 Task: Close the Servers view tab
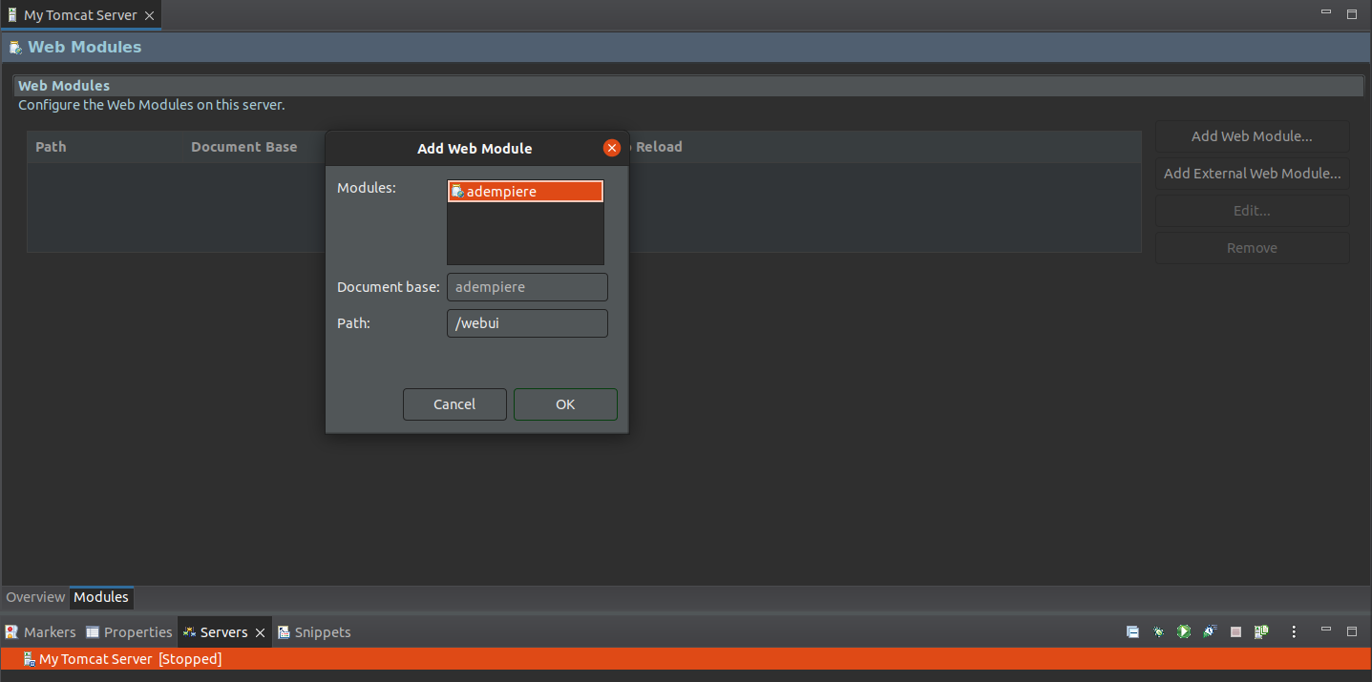[x=260, y=632]
